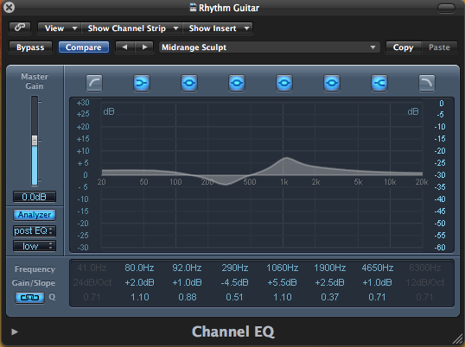Viewport: 465px width, 347px height.
Task: Click the -4.5dB gain value
Action: tap(234, 282)
